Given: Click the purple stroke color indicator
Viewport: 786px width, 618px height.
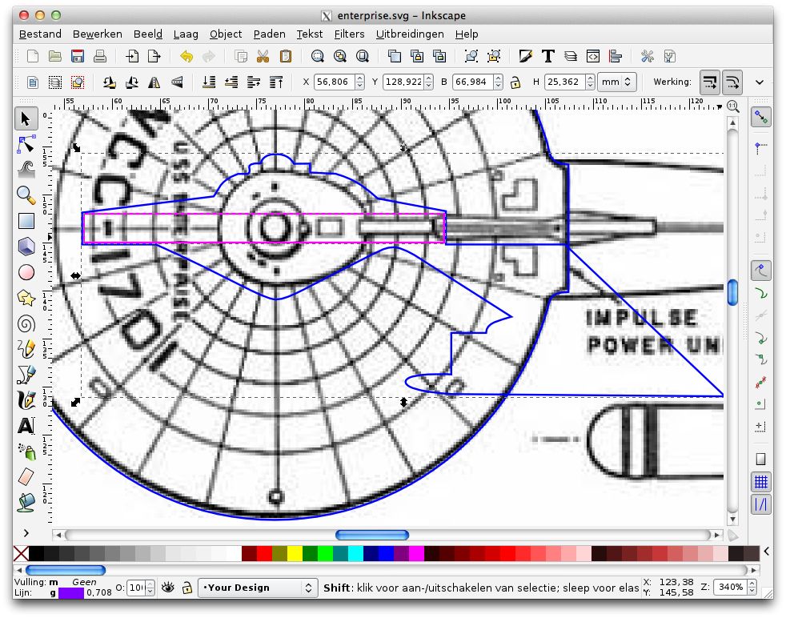Looking at the screenshot, I should click(x=71, y=593).
